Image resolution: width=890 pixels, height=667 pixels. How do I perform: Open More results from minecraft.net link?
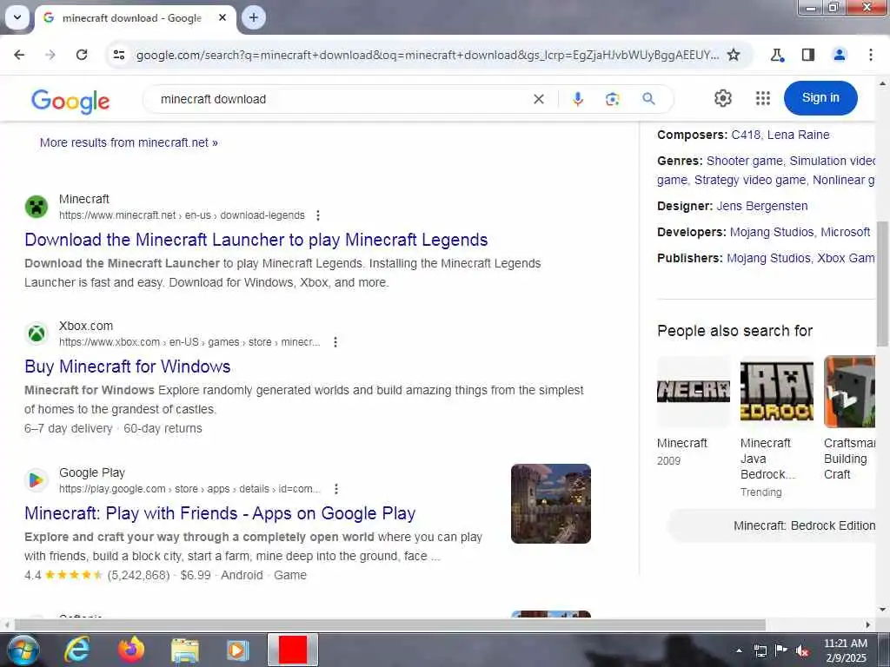[129, 142]
